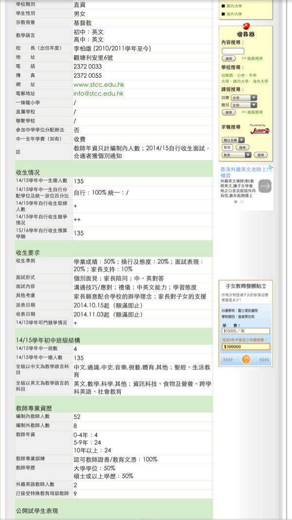This screenshot has width=292, height=520.
Task: Open the 海外大學 sidebar menu link
Action: pos(234,15)
